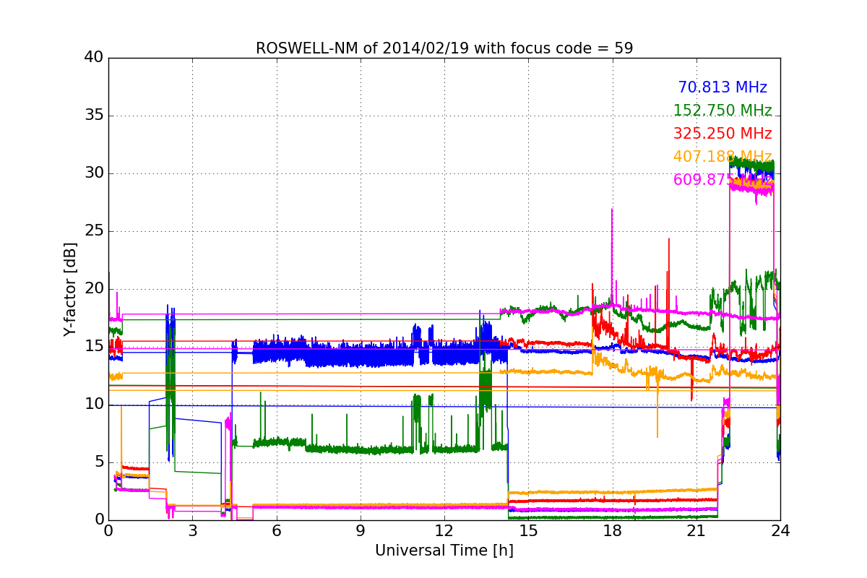Screen dimensions: 867x578
Task: Click the Y-factor [dB] axis label
Action: tap(69, 289)
